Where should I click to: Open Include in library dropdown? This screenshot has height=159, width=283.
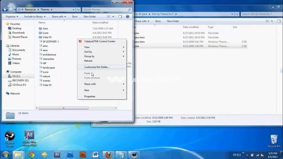(35, 17)
